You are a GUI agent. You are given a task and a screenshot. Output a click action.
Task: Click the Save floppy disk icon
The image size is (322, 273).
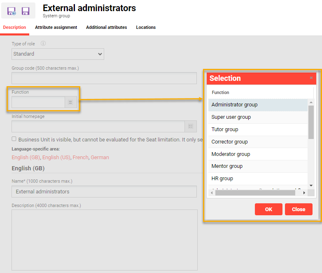coord(26,11)
